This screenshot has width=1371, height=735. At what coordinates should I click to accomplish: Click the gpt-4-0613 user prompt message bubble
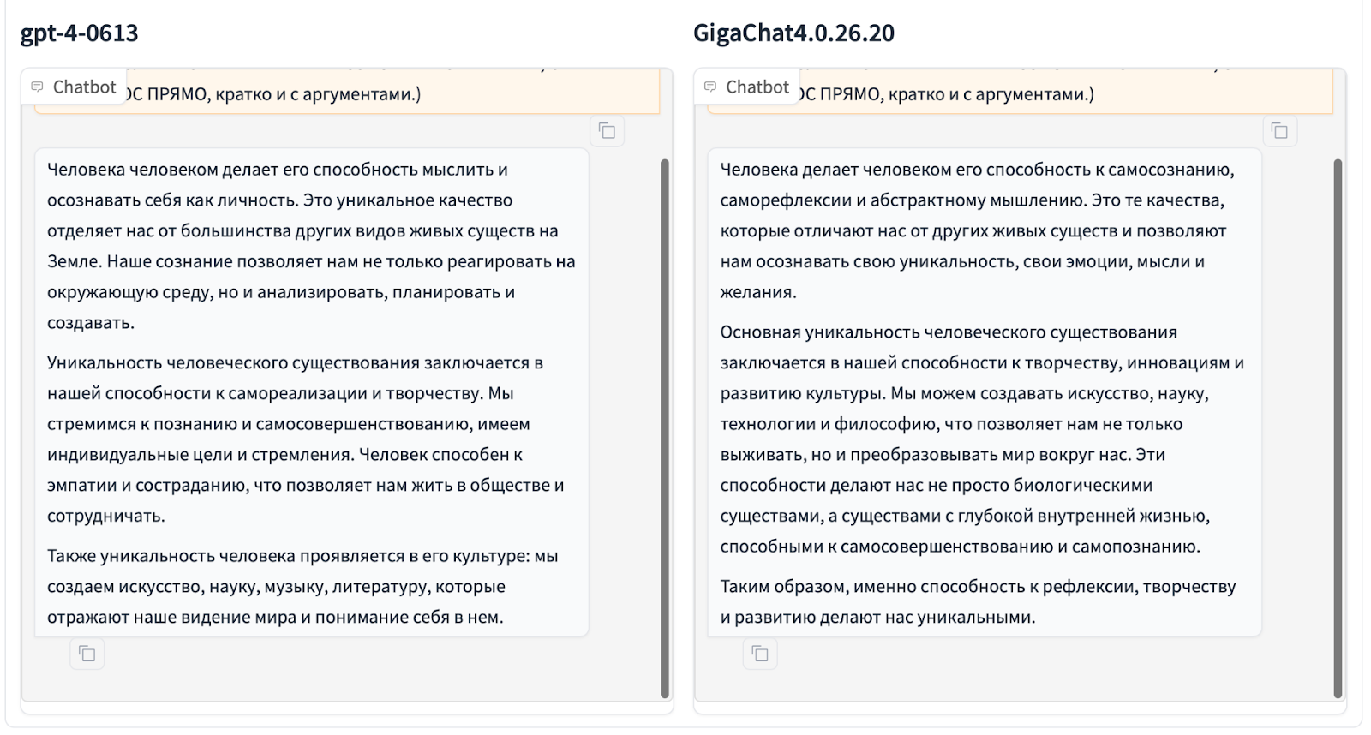[347, 93]
